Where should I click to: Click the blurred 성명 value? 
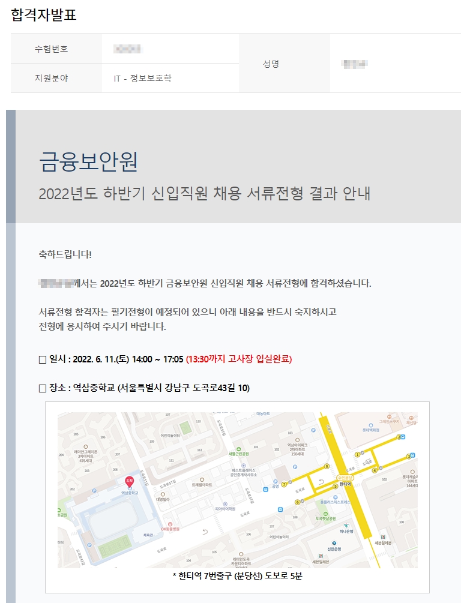tap(354, 64)
